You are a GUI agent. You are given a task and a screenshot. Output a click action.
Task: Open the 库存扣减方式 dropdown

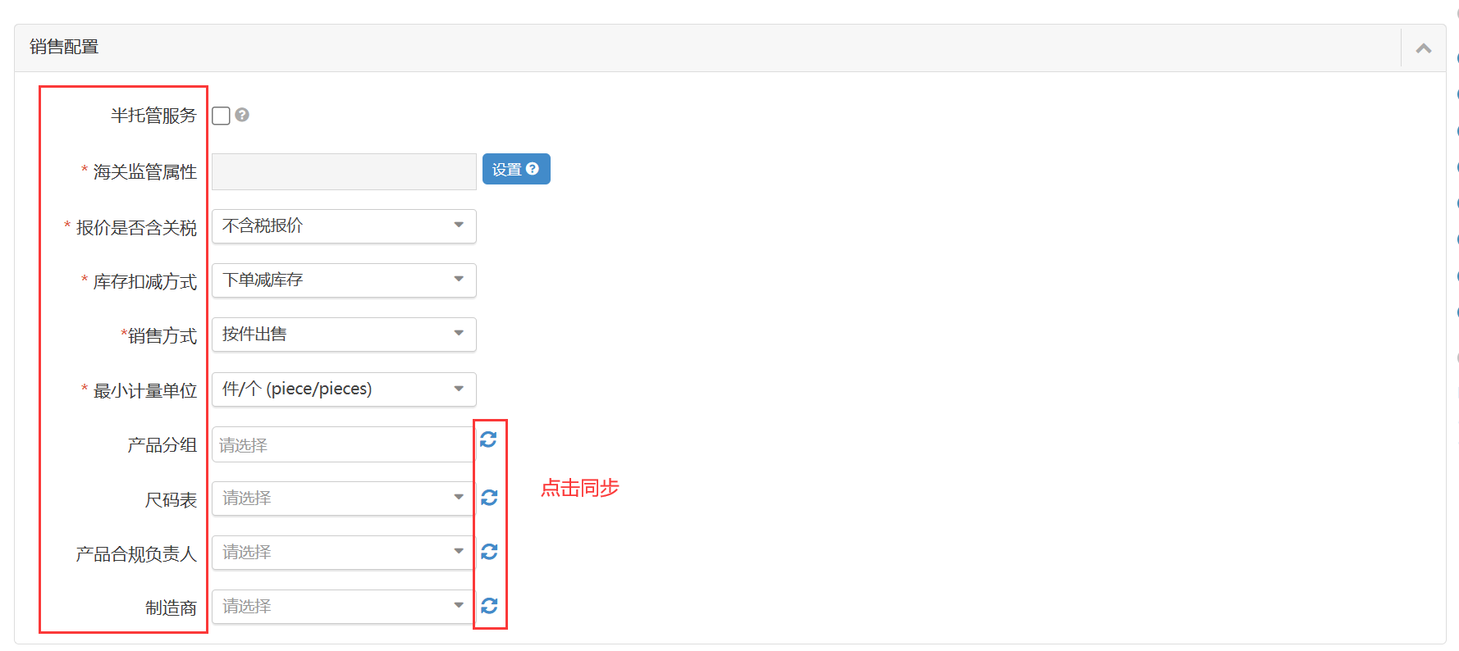344,280
